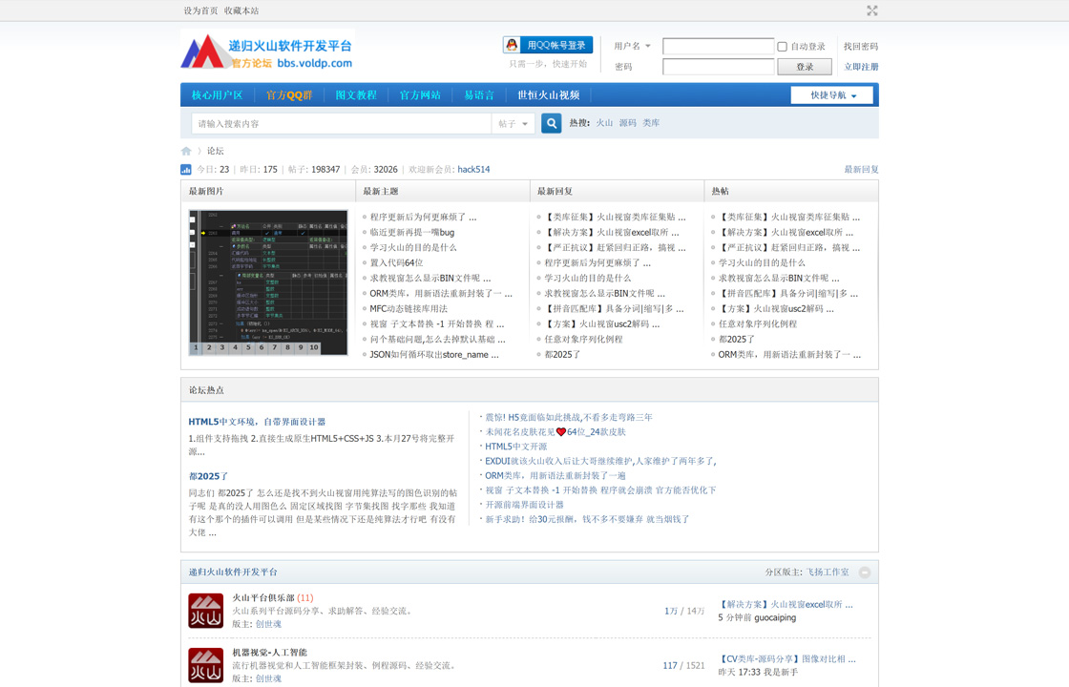1069x687 pixels.
Task: Open 开源前端界面设计器 hotspot link
Action: point(524,505)
